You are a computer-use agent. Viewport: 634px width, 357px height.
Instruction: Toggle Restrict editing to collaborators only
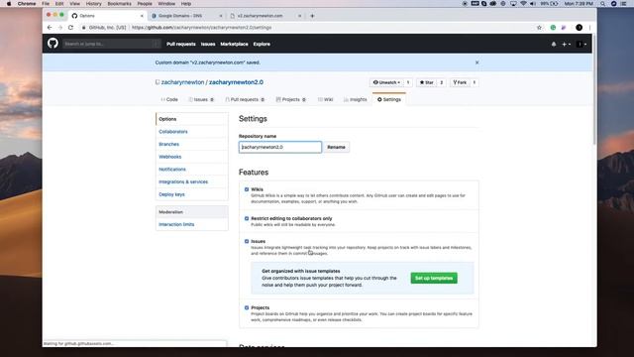247,218
